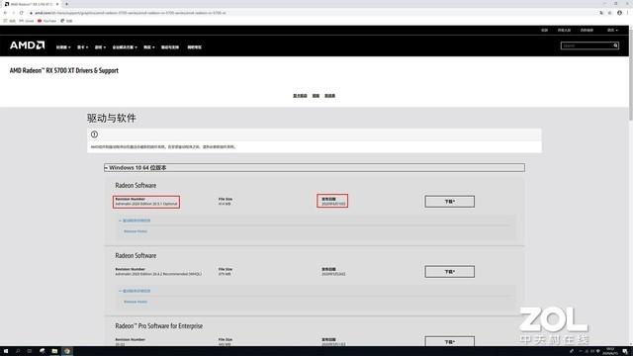Reload the page with browser refresh icon

click(22, 13)
